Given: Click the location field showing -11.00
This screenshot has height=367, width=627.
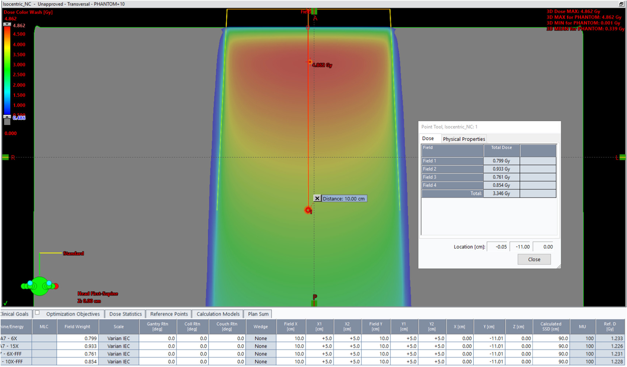Looking at the screenshot, I should [521, 247].
